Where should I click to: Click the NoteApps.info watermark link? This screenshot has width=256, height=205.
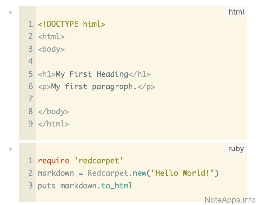[230, 200]
